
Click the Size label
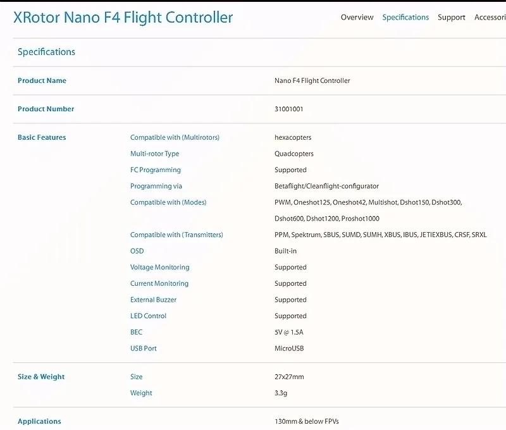tap(136, 377)
